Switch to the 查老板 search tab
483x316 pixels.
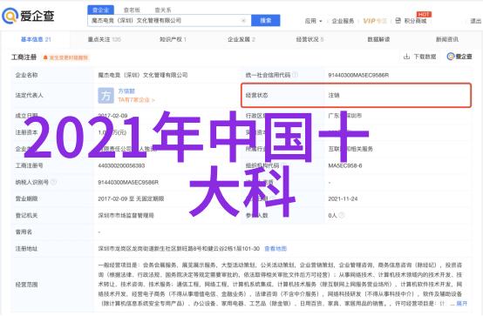point(132,10)
